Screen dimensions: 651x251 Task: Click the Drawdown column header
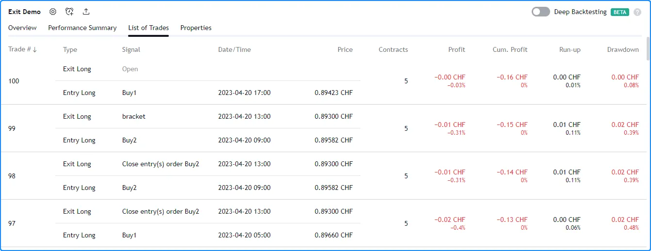[x=623, y=49]
